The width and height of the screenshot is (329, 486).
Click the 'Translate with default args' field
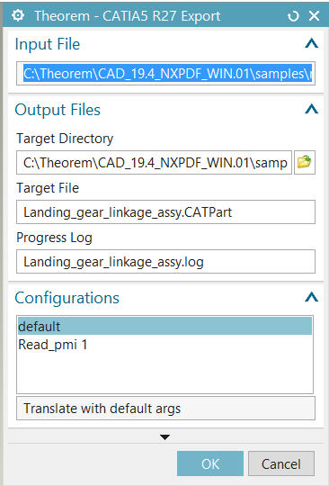coord(166,409)
